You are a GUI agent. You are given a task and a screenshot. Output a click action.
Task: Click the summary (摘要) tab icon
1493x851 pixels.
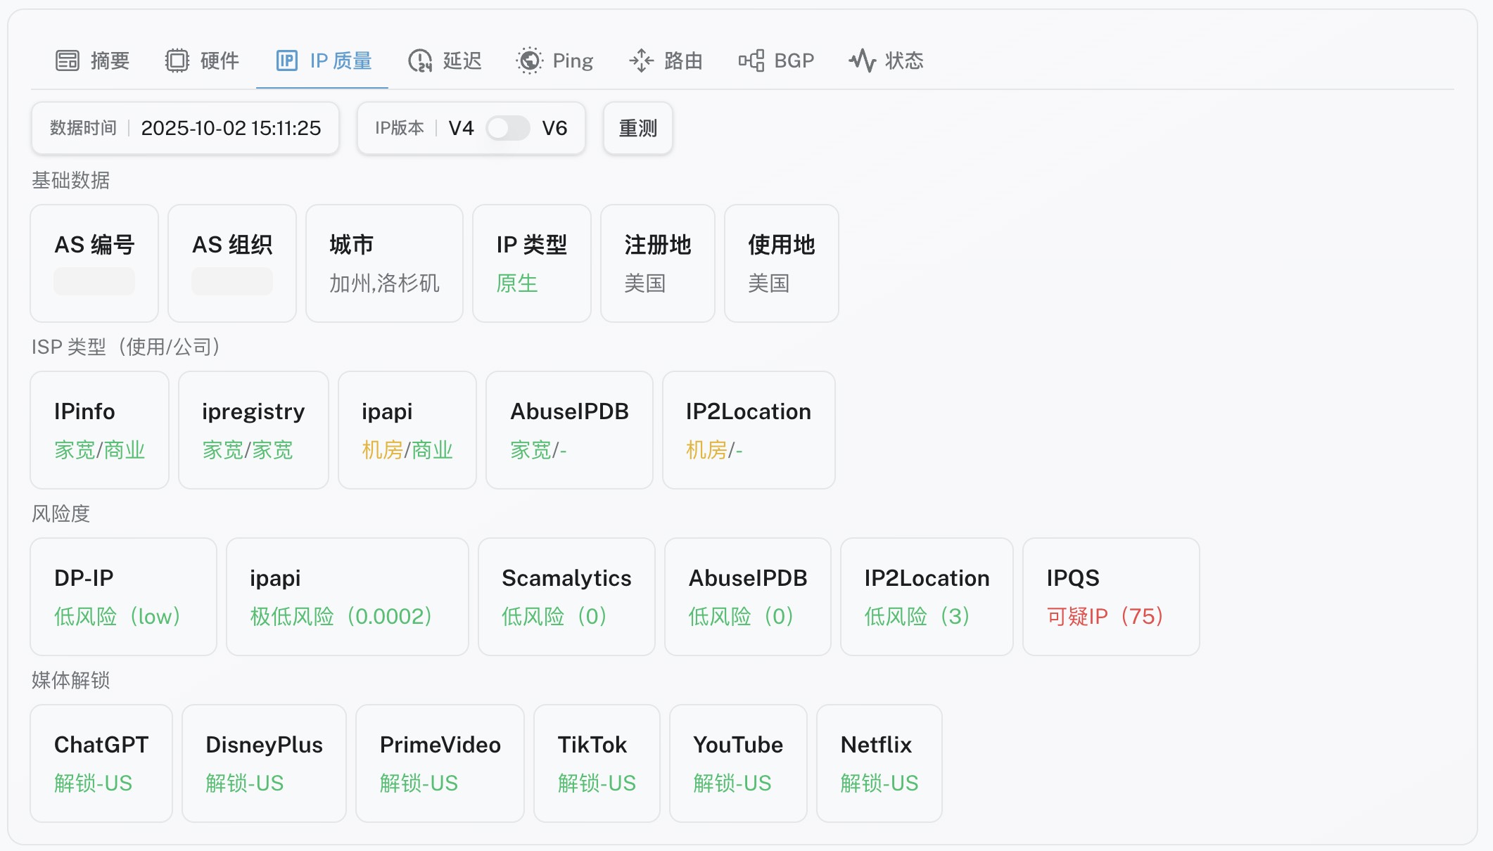pos(68,61)
